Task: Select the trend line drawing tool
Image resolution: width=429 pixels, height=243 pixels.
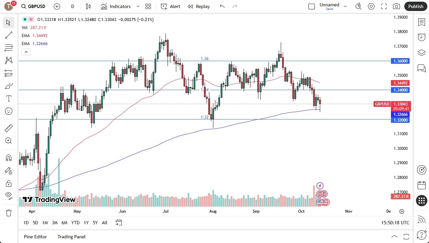Action: (x=8, y=35)
